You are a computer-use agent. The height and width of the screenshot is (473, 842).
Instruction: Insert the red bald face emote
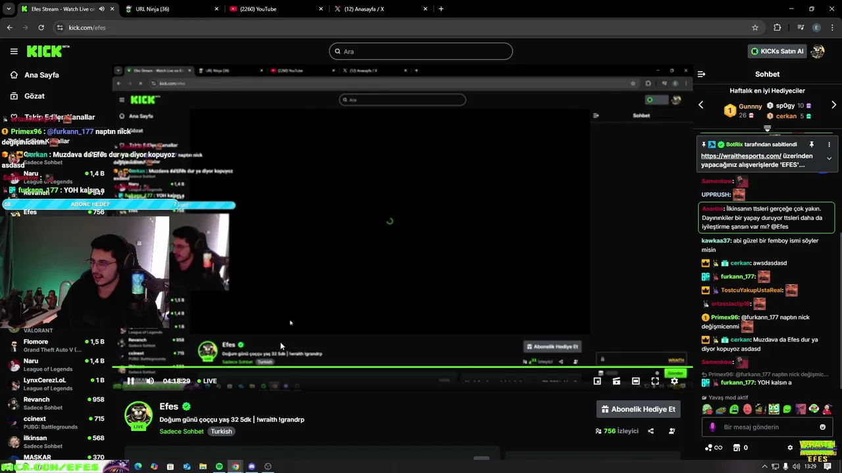tap(747, 409)
